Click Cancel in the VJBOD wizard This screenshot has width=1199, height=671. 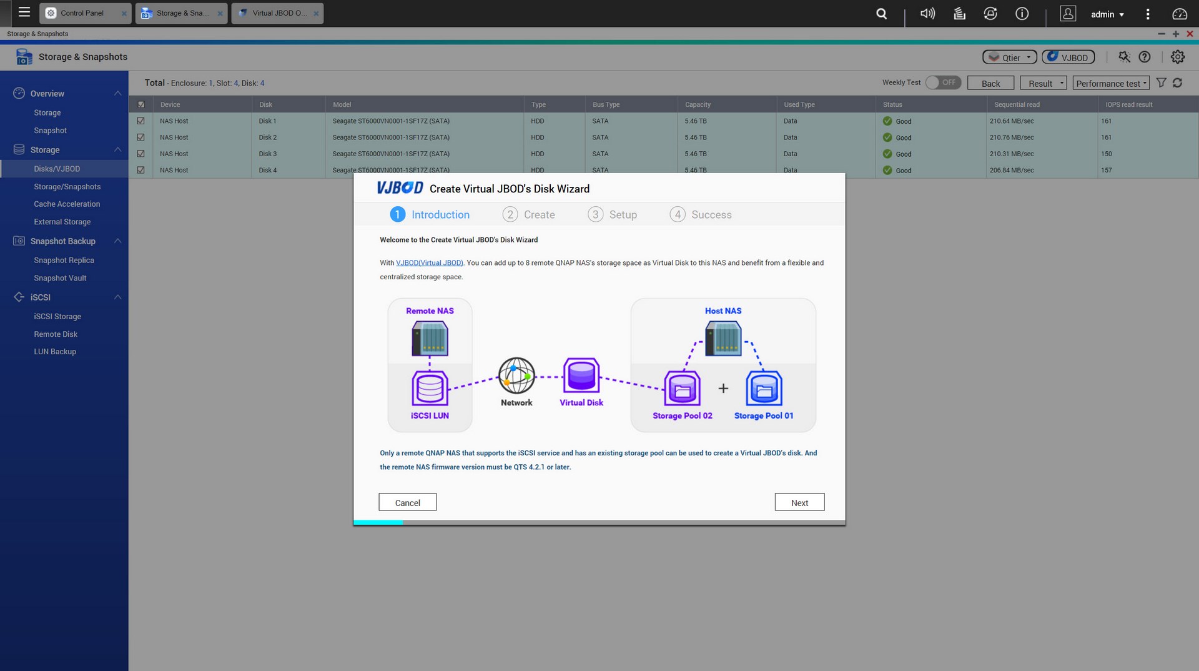[x=407, y=502]
